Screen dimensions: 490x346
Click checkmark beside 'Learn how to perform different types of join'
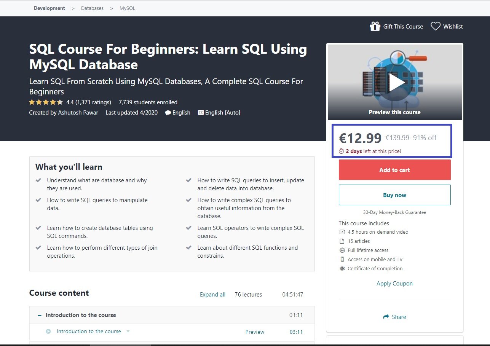coord(38,248)
